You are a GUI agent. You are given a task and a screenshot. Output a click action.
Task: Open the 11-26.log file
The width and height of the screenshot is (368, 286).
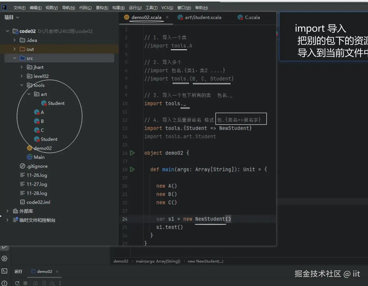point(33,175)
